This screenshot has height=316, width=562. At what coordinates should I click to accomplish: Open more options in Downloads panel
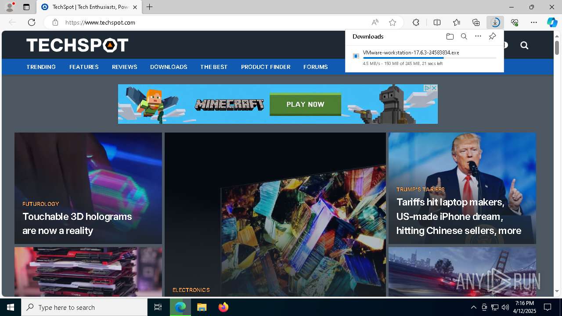click(478, 36)
